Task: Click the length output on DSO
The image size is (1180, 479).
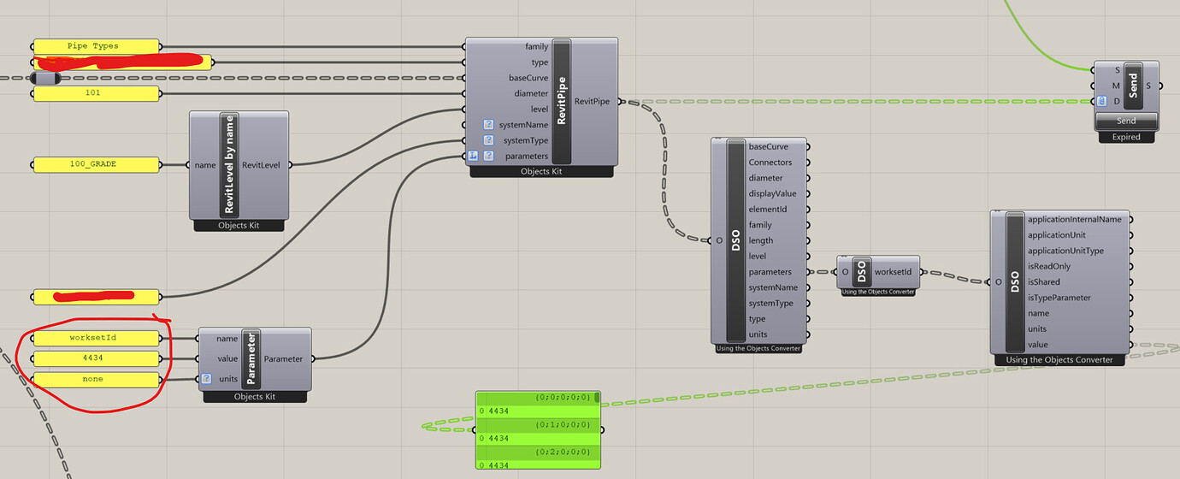Action: [761, 241]
